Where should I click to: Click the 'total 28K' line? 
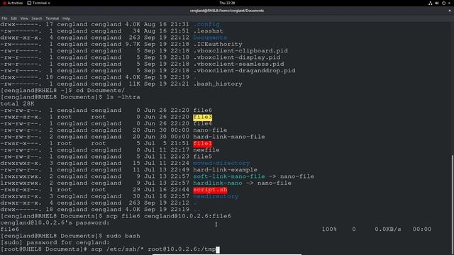click(x=17, y=104)
